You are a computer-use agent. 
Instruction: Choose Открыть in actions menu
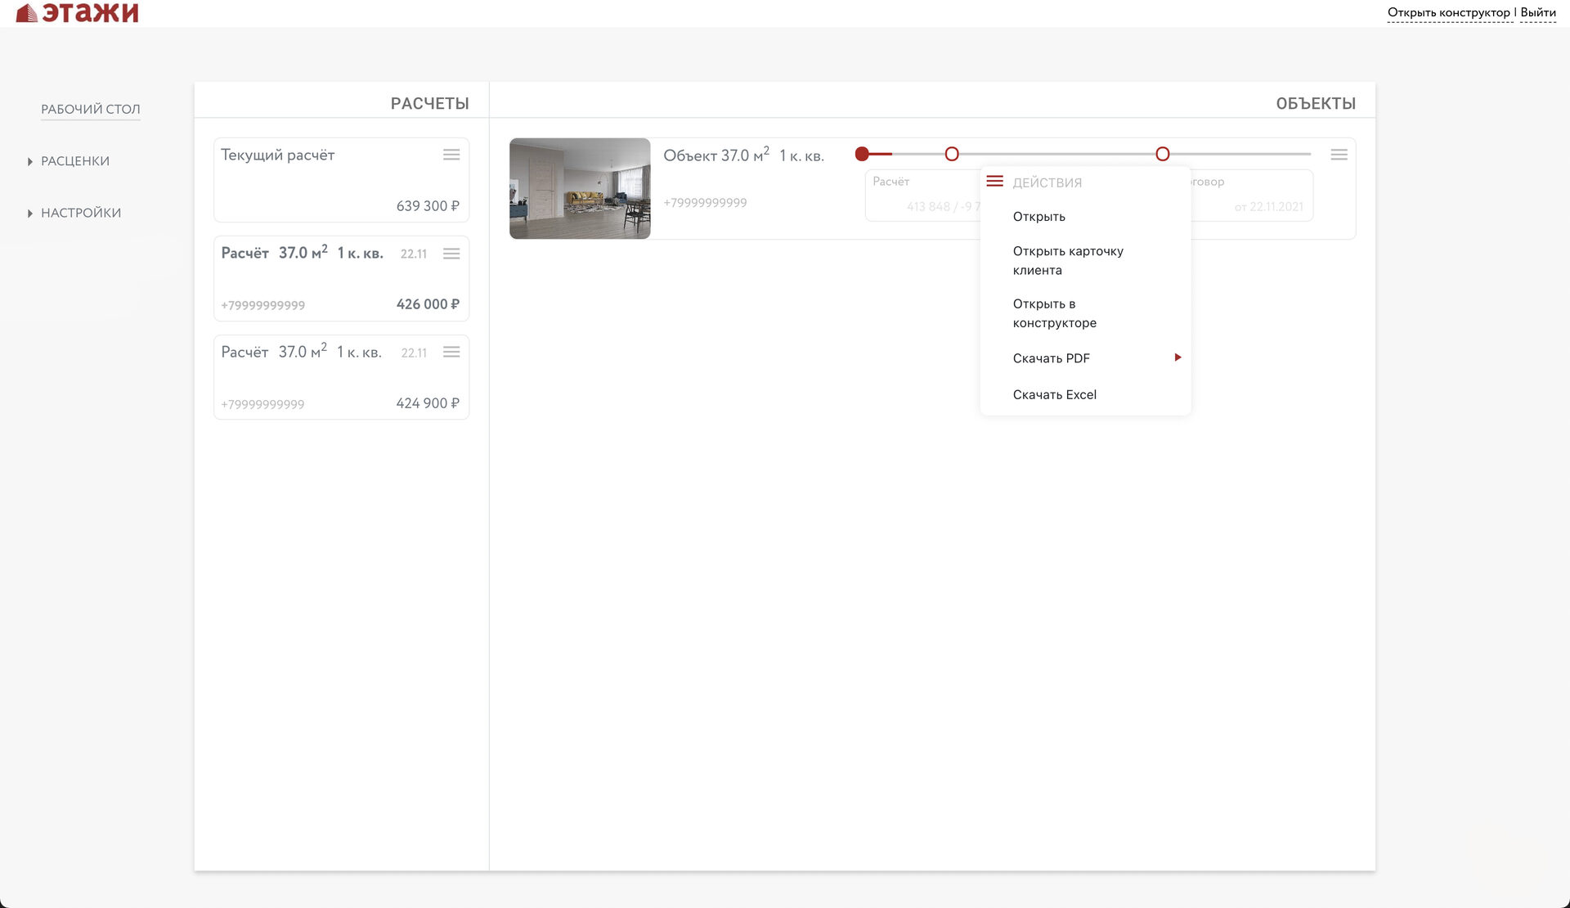pos(1038,217)
